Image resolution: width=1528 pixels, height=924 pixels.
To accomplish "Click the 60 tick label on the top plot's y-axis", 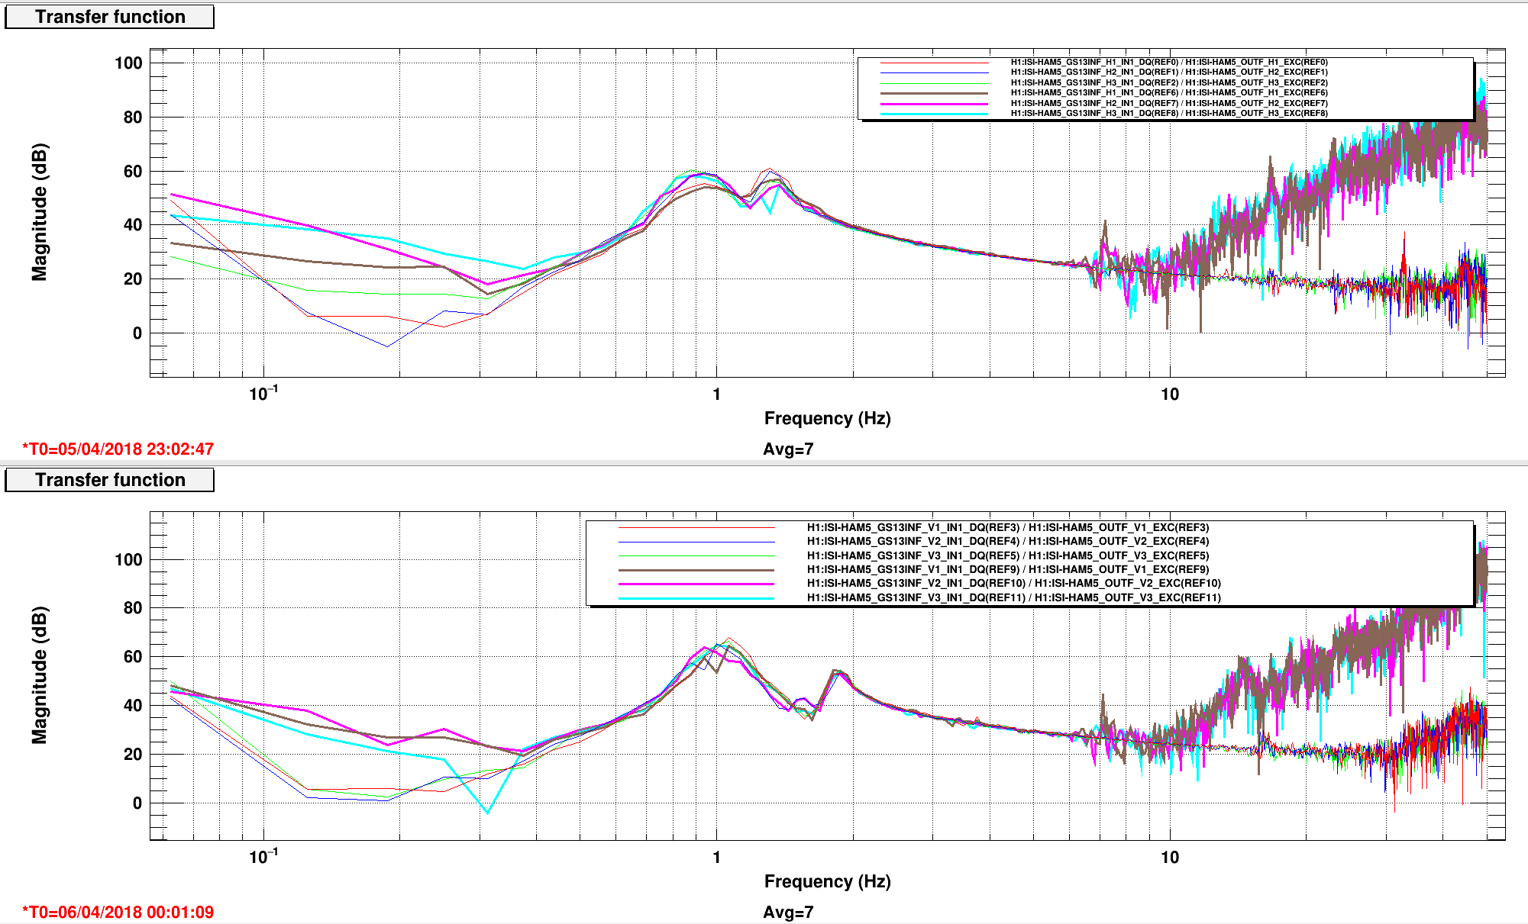I will coord(133,172).
